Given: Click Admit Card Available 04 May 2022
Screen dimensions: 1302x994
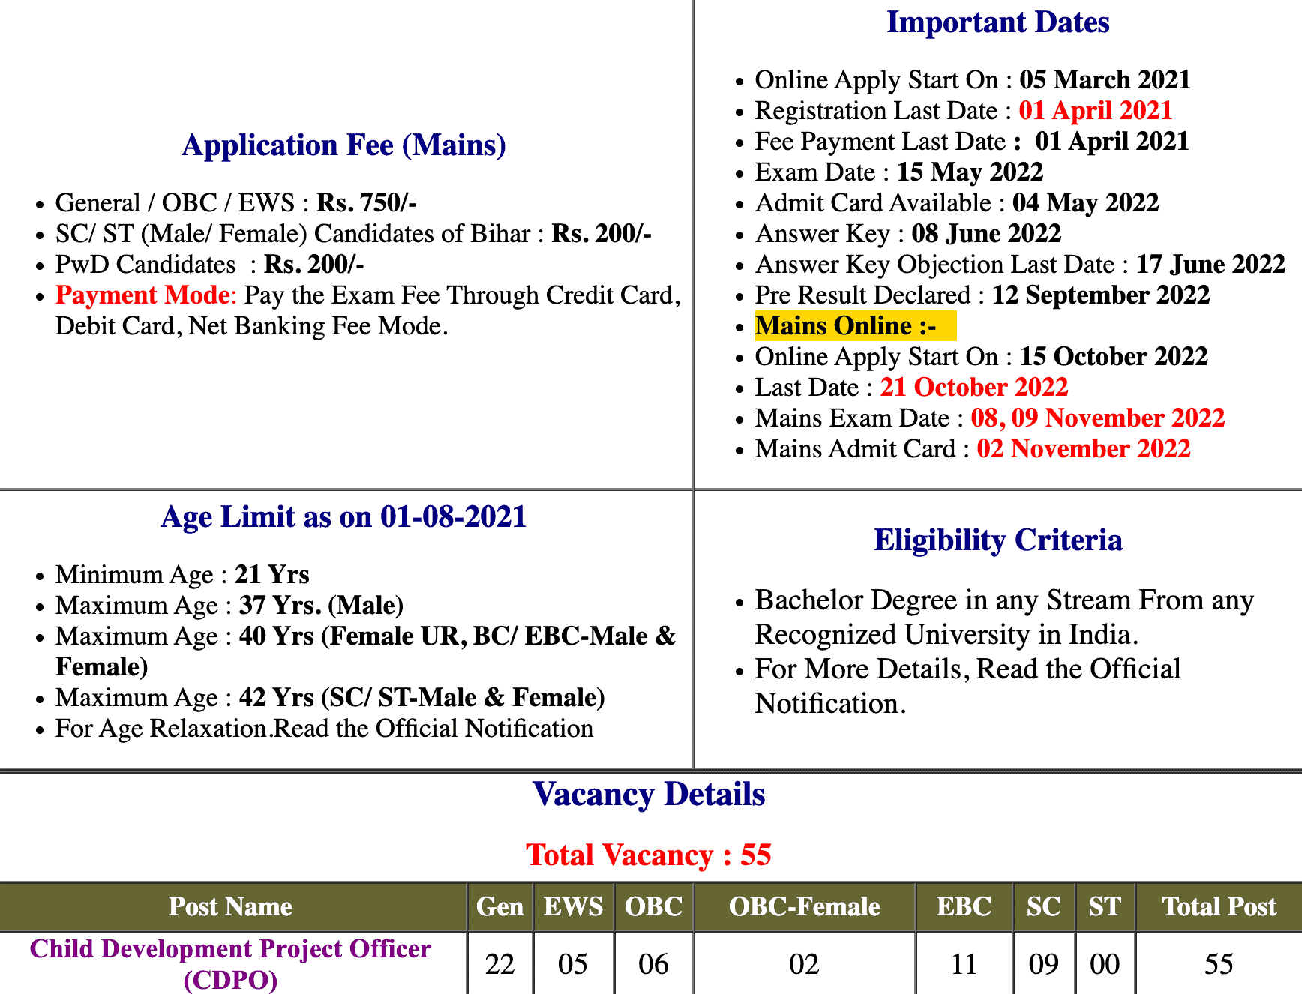Looking at the screenshot, I should (x=956, y=203).
